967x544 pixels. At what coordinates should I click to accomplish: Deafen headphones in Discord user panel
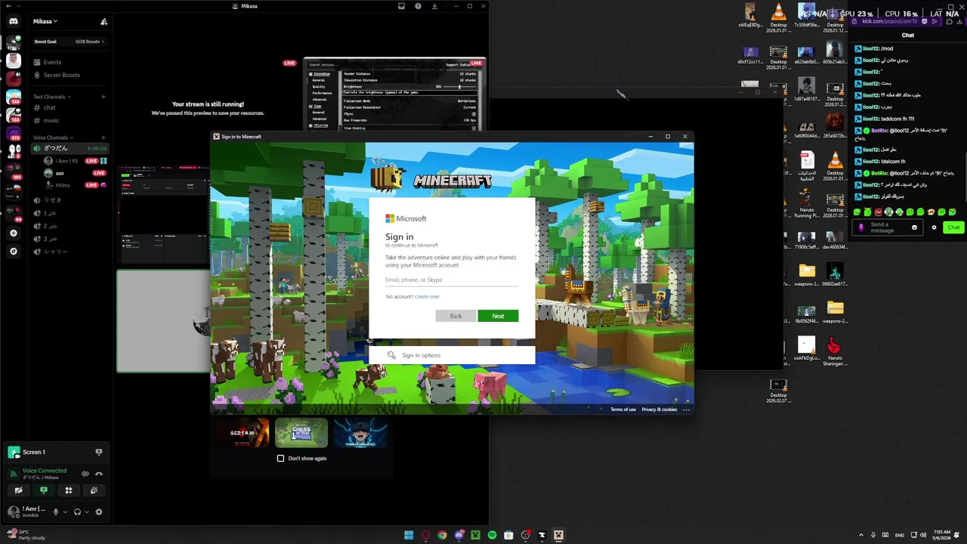[x=77, y=512]
